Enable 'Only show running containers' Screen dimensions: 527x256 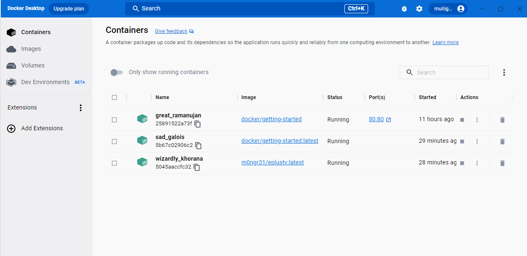click(116, 72)
